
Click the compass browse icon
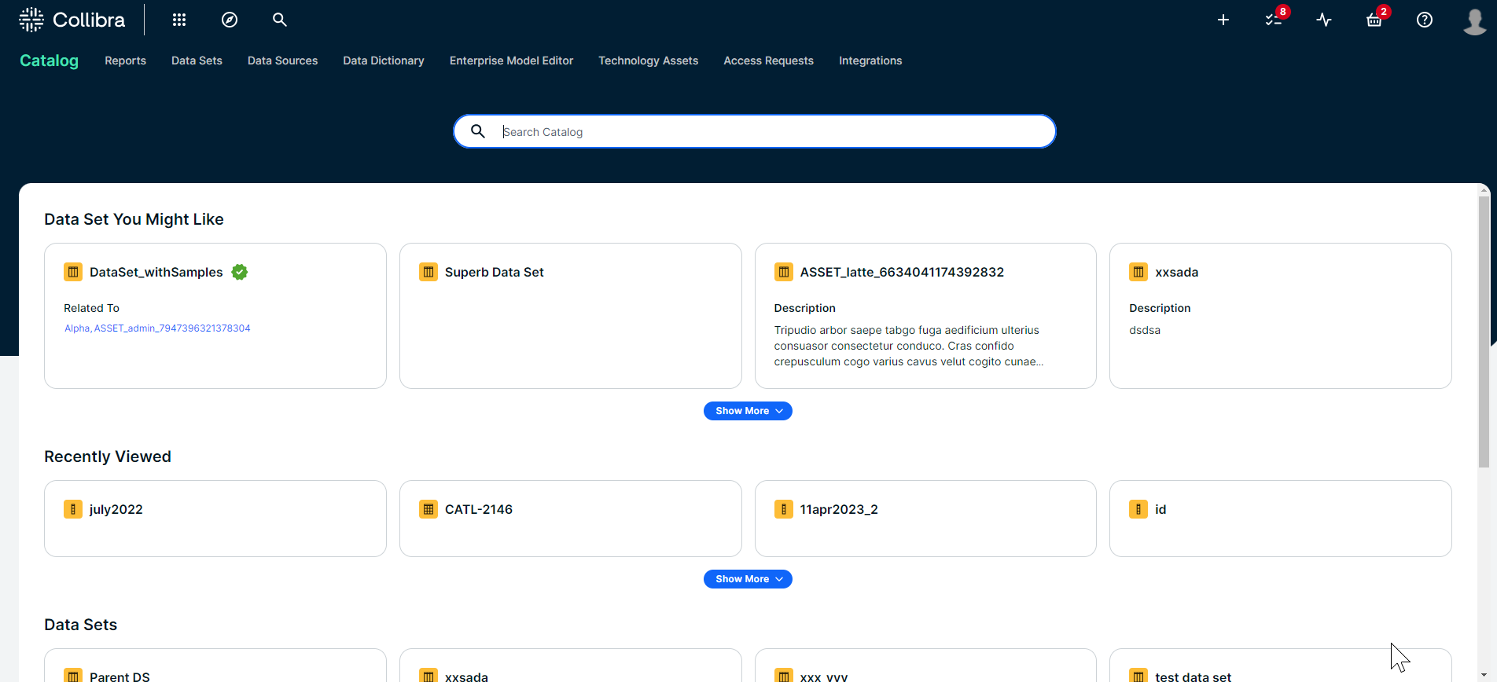point(230,20)
